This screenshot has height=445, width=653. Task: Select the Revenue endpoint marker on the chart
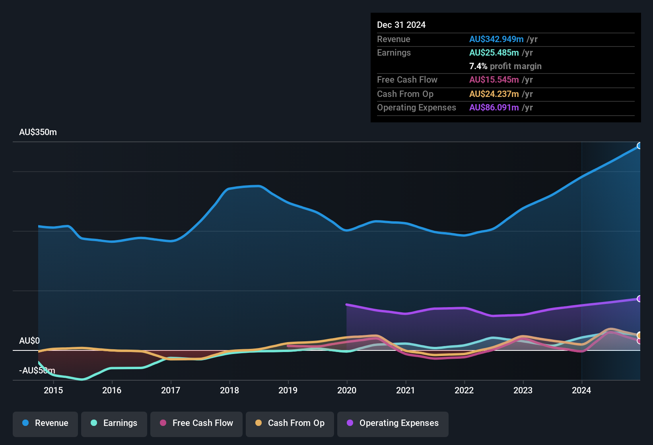coord(639,146)
